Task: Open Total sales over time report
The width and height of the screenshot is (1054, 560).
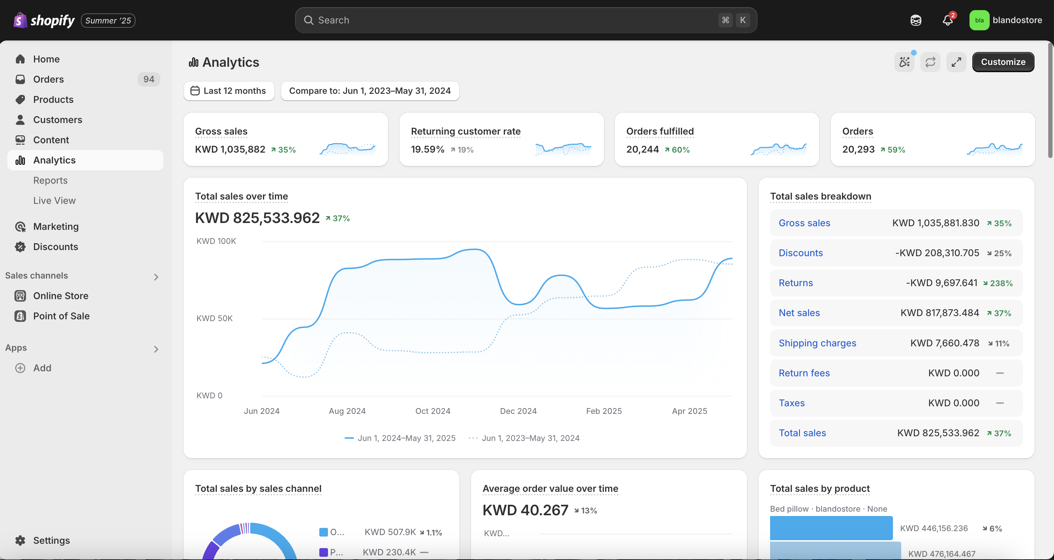Action: [241, 196]
